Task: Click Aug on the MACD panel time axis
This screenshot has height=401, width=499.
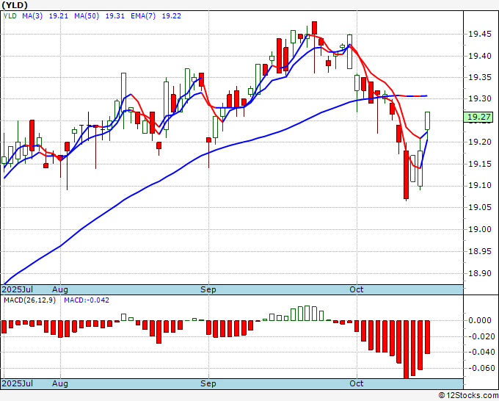Action: (60, 383)
